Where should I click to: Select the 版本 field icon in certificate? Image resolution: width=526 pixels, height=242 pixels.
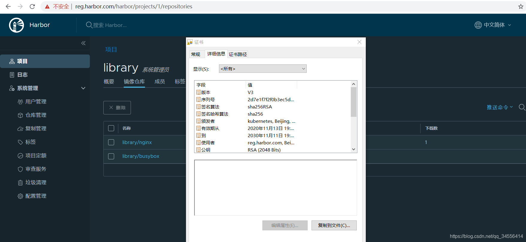198,92
